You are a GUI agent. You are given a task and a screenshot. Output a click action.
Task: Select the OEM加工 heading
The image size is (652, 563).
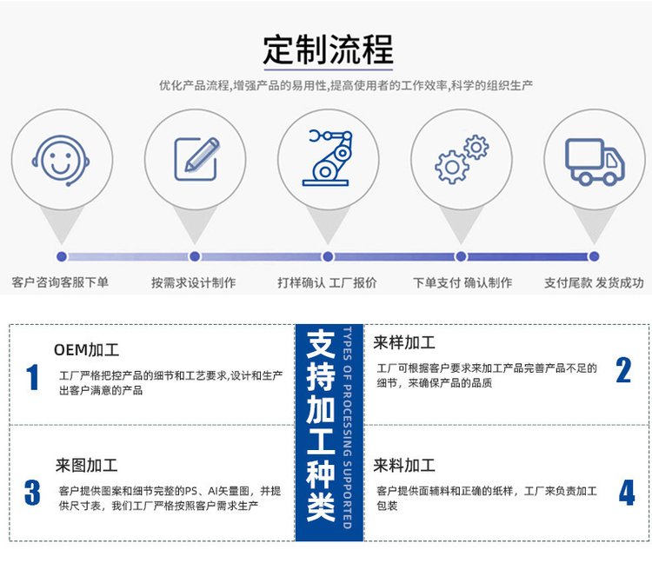pyautogui.click(x=86, y=350)
